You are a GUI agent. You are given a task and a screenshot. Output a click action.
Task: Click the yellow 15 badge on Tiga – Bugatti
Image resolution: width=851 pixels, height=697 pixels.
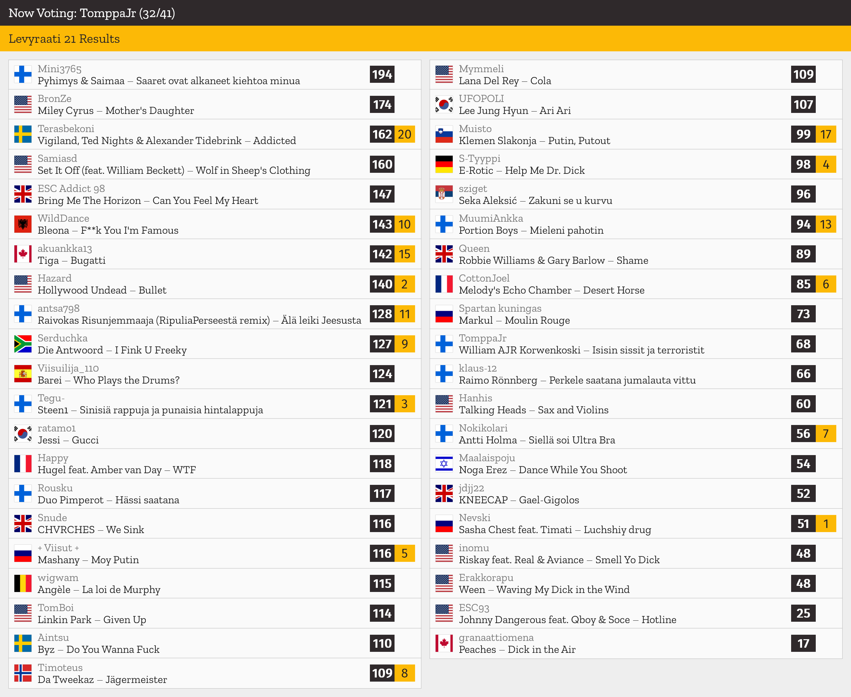pos(404,254)
